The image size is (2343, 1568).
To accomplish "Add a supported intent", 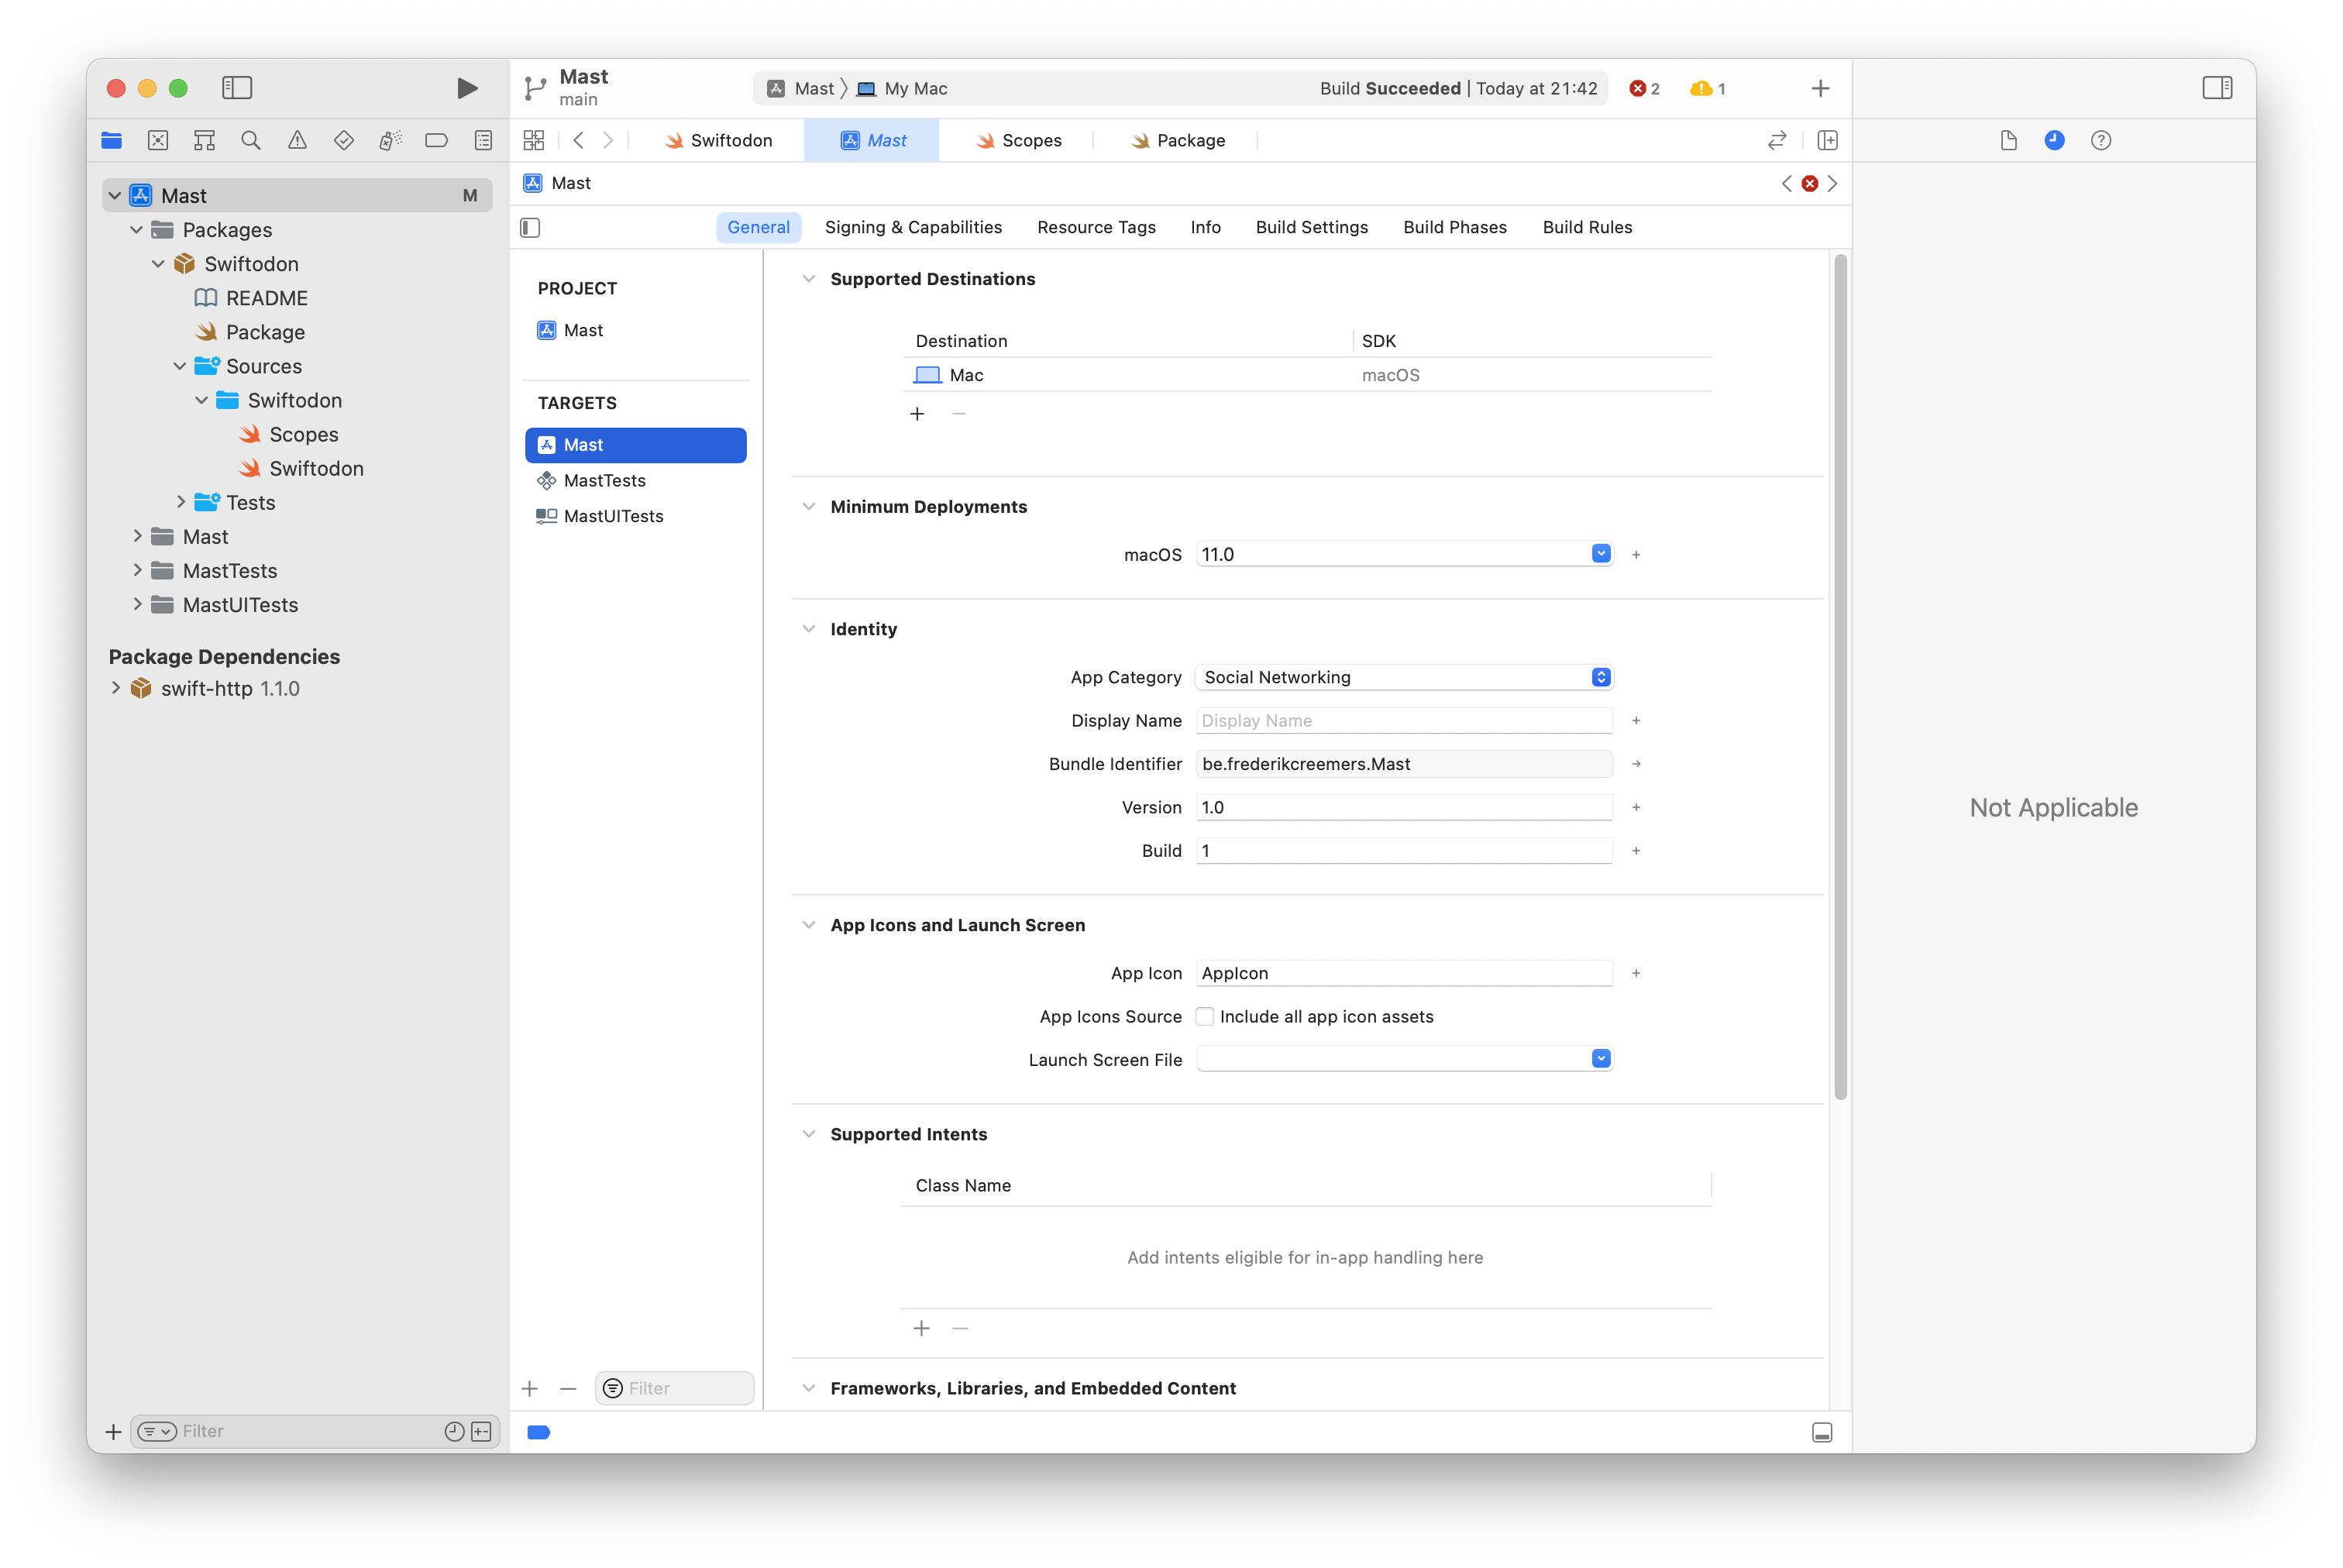I will pos(921,1328).
